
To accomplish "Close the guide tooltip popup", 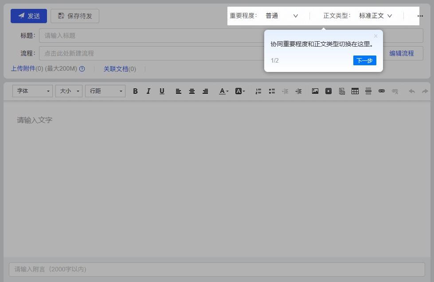I will tap(375, 36).
